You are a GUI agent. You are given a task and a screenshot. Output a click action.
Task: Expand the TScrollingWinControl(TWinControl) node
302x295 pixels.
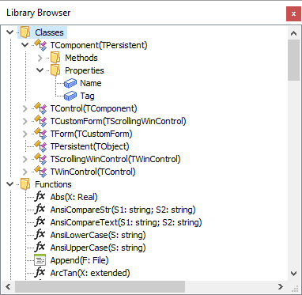(25, 159)
